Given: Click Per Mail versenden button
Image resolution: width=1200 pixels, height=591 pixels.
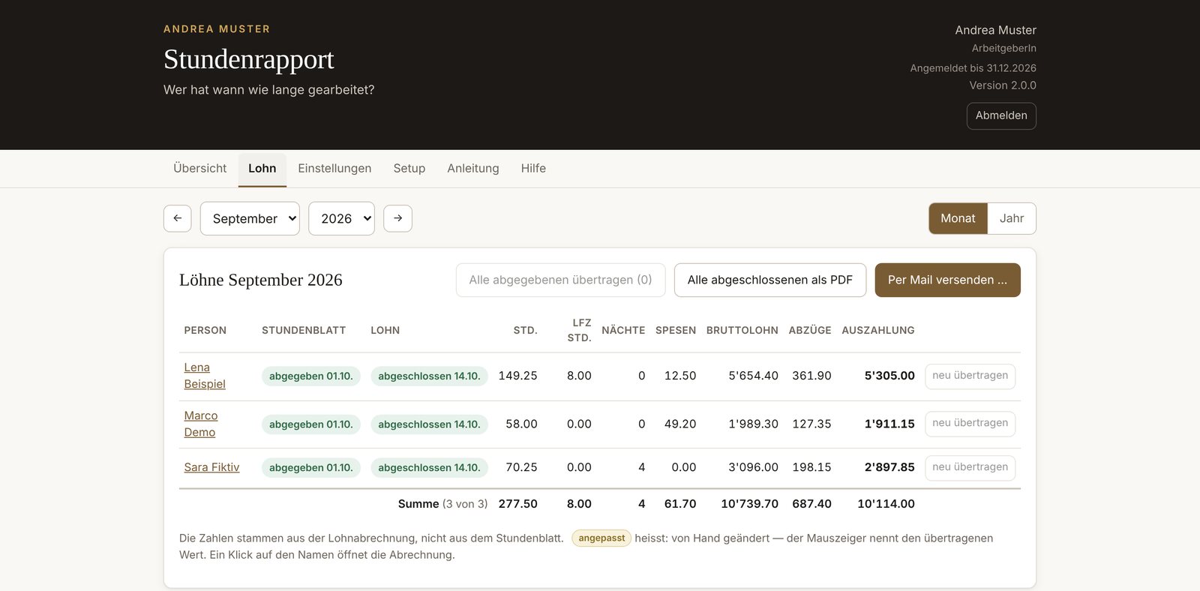Looking at the screenshot, I should (947, 280).
